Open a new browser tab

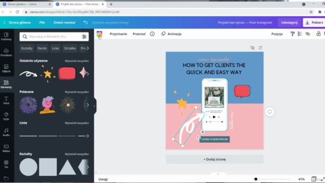coord(111,4)
